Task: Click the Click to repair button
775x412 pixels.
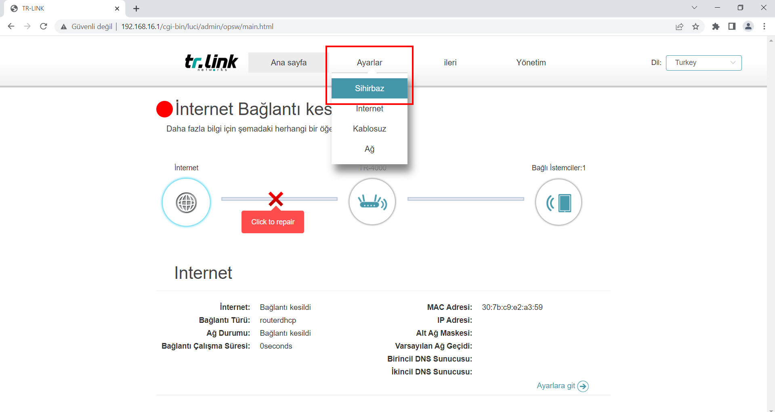Action: tap(273, 222)
